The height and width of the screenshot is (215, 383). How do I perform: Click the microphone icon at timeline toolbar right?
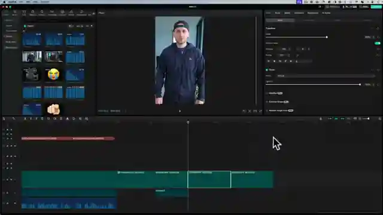321,119
